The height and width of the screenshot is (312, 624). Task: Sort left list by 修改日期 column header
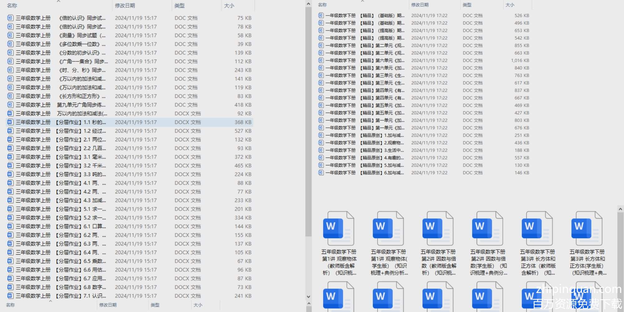point(125,6)
